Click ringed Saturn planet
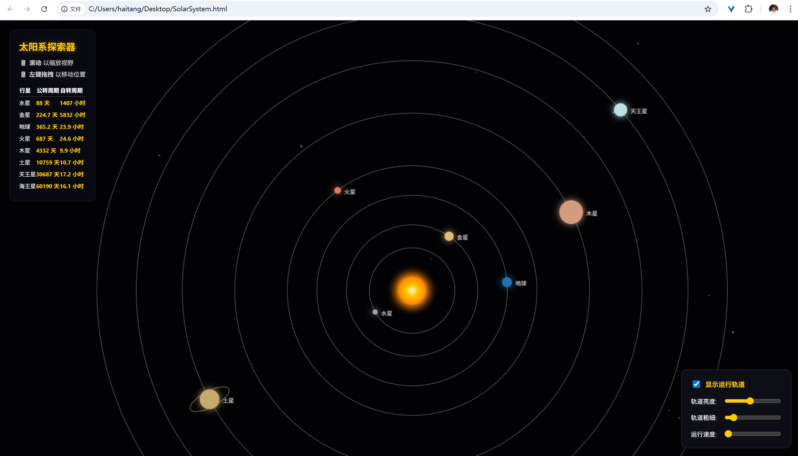 coord(210,399)
